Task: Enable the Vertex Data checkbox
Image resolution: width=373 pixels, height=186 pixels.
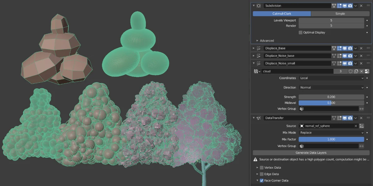Action: point(261,167)
